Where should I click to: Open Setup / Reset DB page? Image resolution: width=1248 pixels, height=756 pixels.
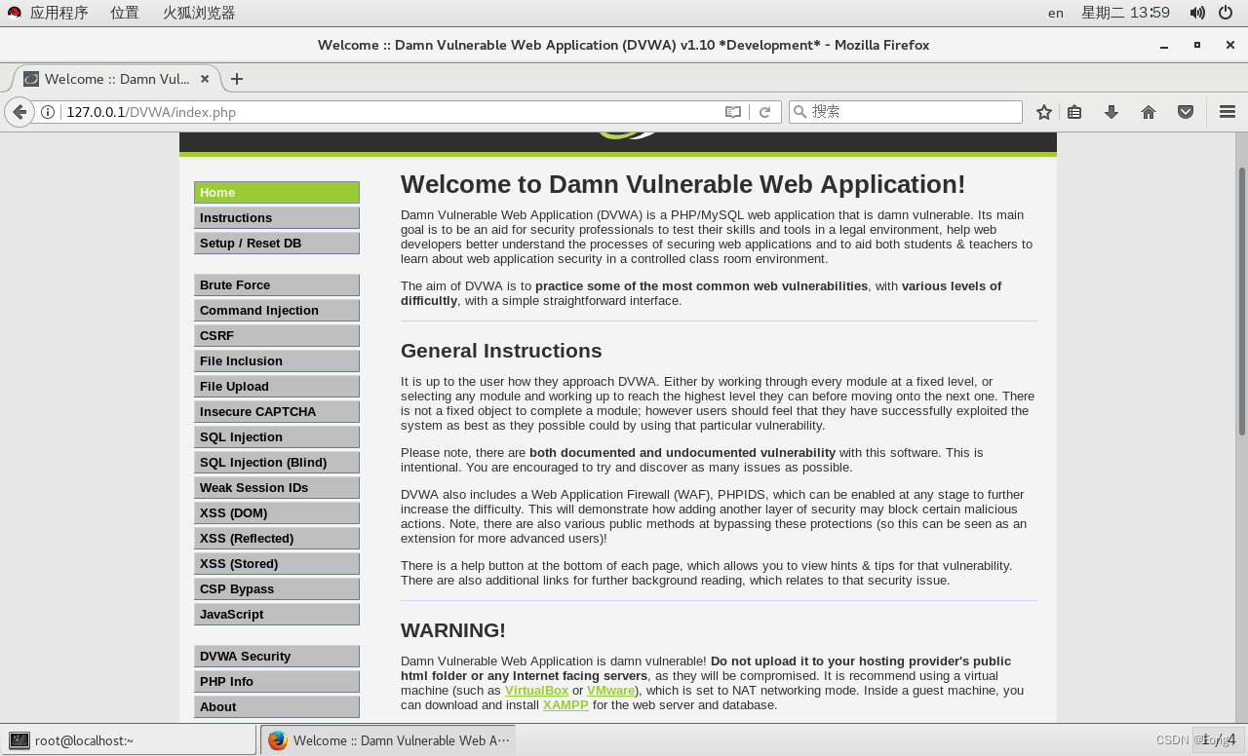277,244
